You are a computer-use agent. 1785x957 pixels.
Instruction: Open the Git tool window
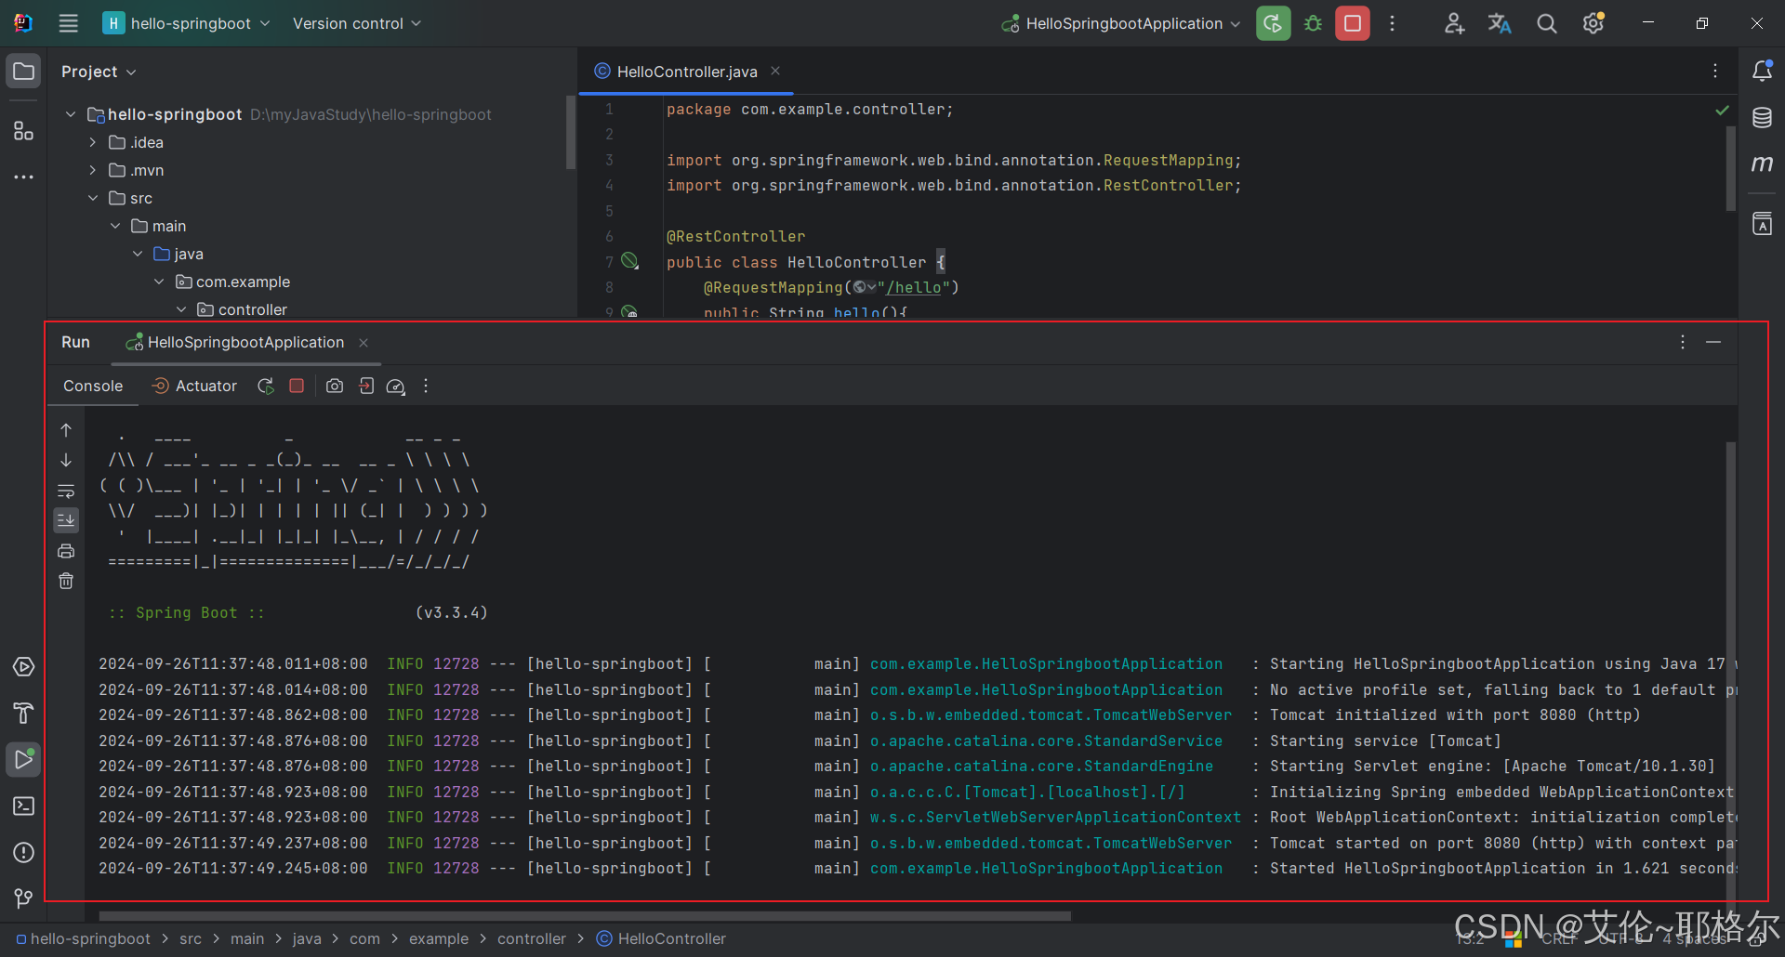[23, 898]
